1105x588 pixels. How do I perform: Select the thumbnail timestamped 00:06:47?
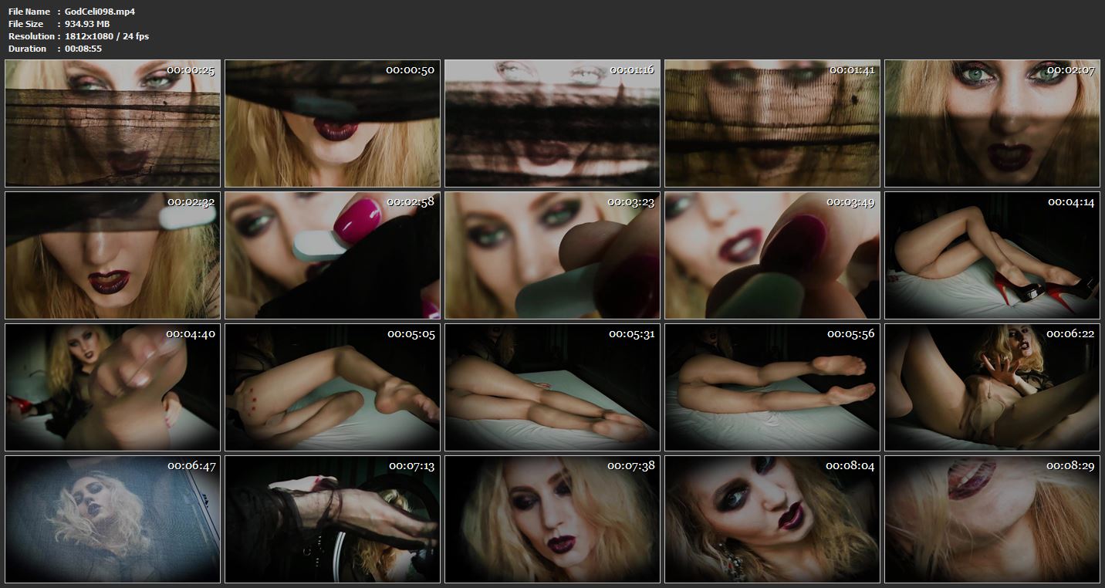pos(113,519)
